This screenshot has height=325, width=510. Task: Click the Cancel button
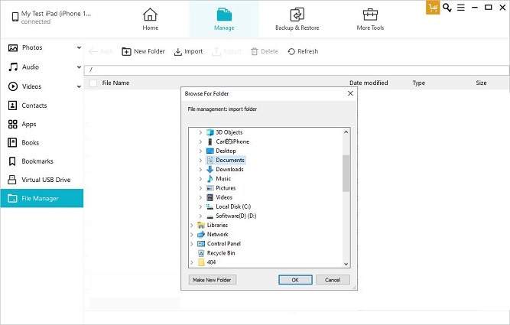pos(333,280)
